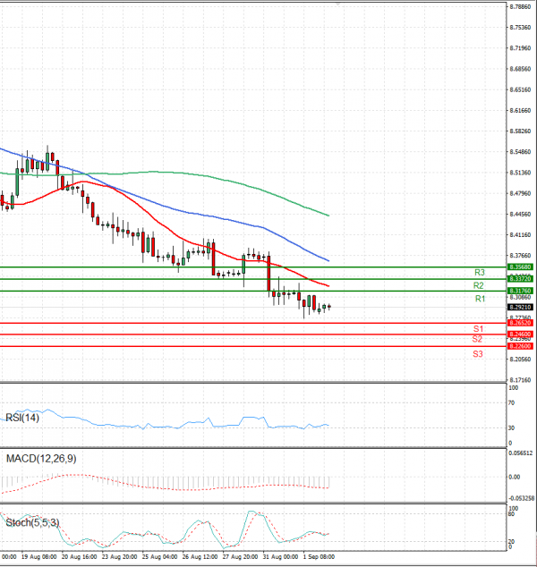
Task: Click the 25 Aug 04:00 time label
Action: 159,556
